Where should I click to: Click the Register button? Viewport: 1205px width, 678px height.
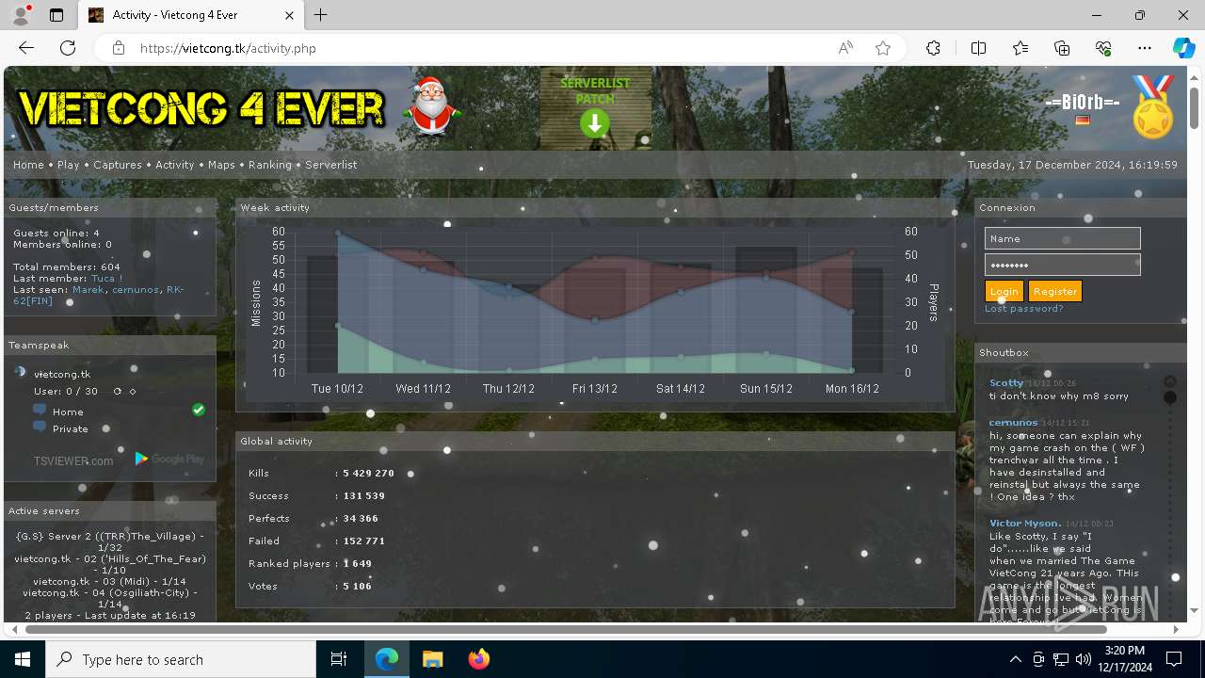pyautogui.click(x=1054, y=291)
